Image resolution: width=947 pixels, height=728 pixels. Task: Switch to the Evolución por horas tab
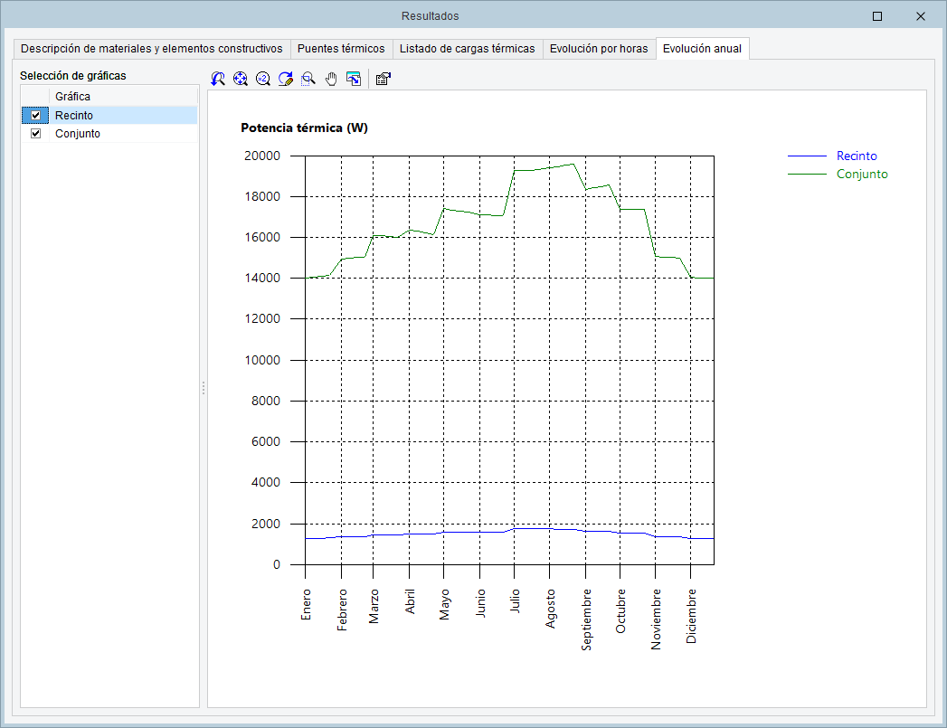click(x=599, y=49)
